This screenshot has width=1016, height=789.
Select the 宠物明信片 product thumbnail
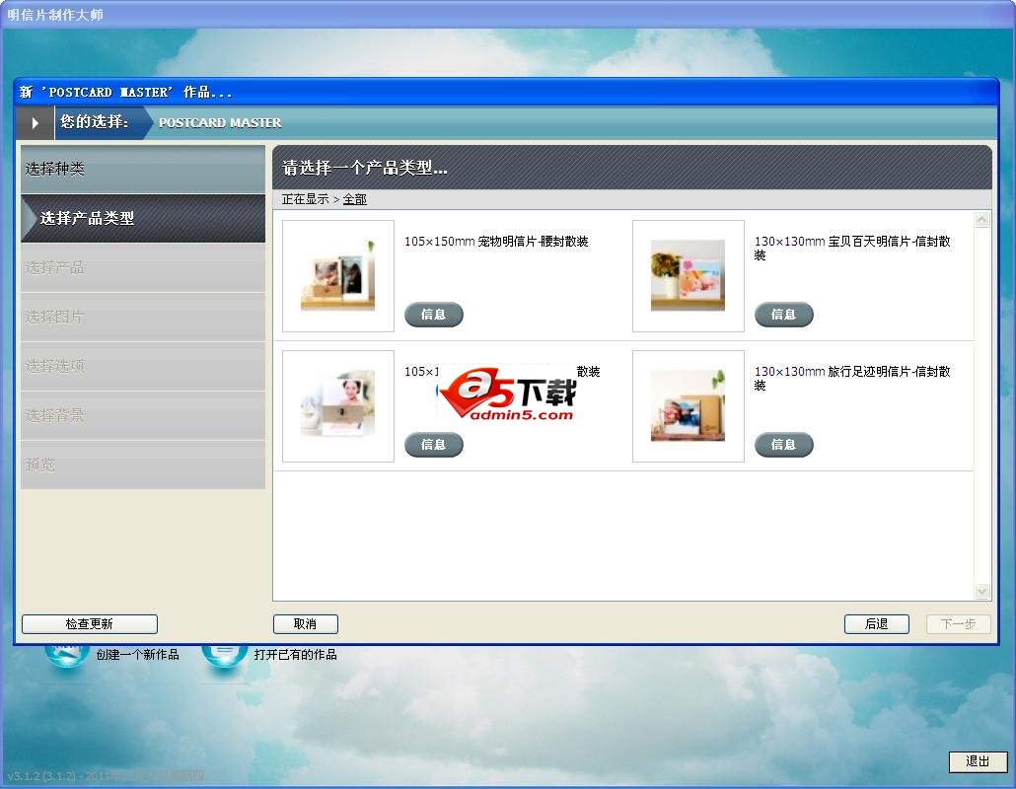[338, 276]
